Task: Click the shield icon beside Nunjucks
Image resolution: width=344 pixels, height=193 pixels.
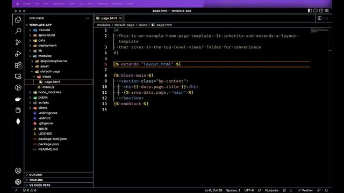Action: (284, 190)
